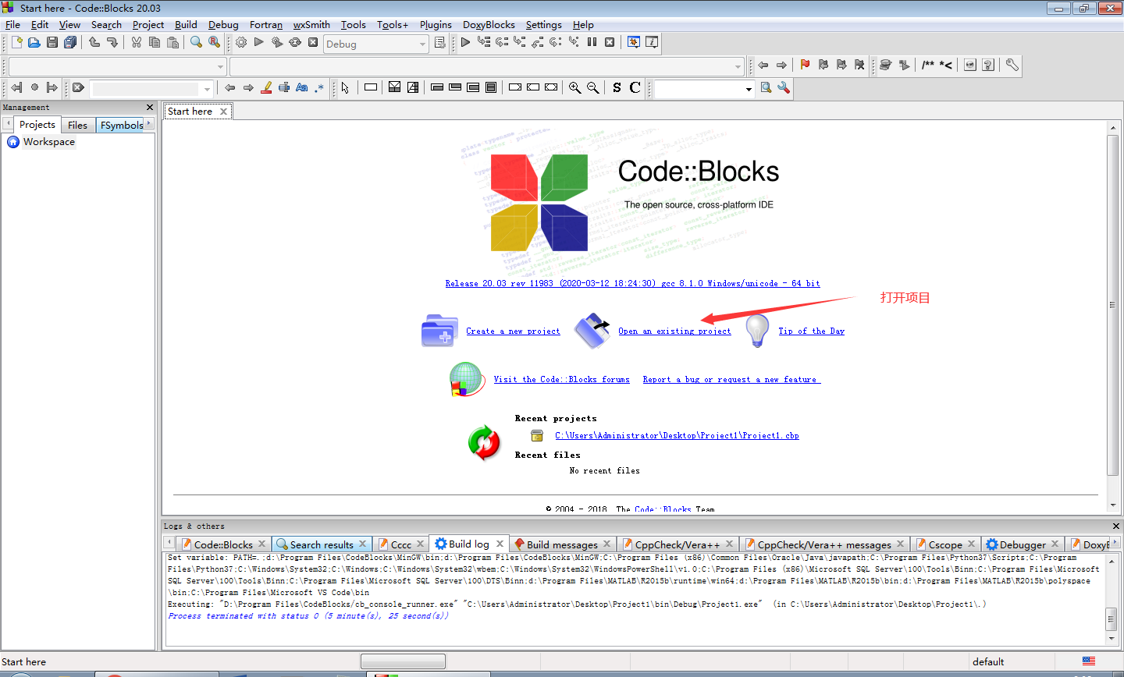The image size is (1124, 677).
Task: Step into next instruction in debugger toolbar
Action: coord(573,43)
